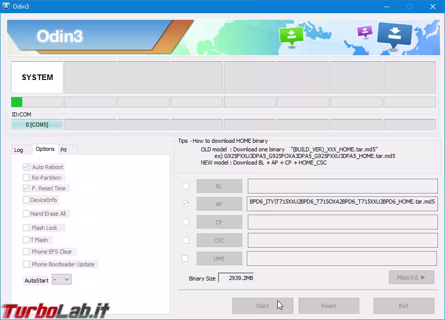Screen dimensions: 445x320
Task: Open the Pit tab
Action: point(63,150)
